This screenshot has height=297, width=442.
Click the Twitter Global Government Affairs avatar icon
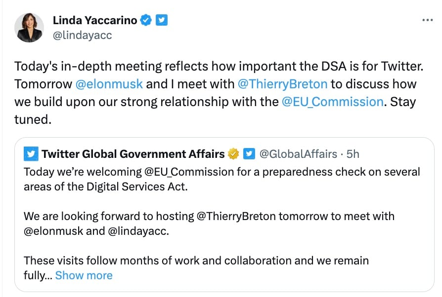(x=31, y=154)
